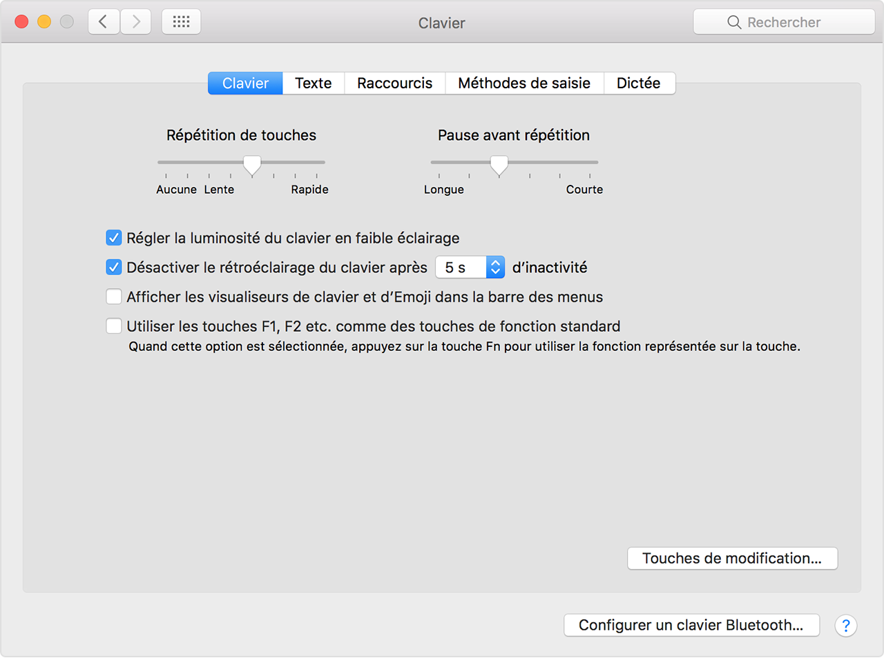
Task: Click the back navigation arrow
Action: click(104, 22)
